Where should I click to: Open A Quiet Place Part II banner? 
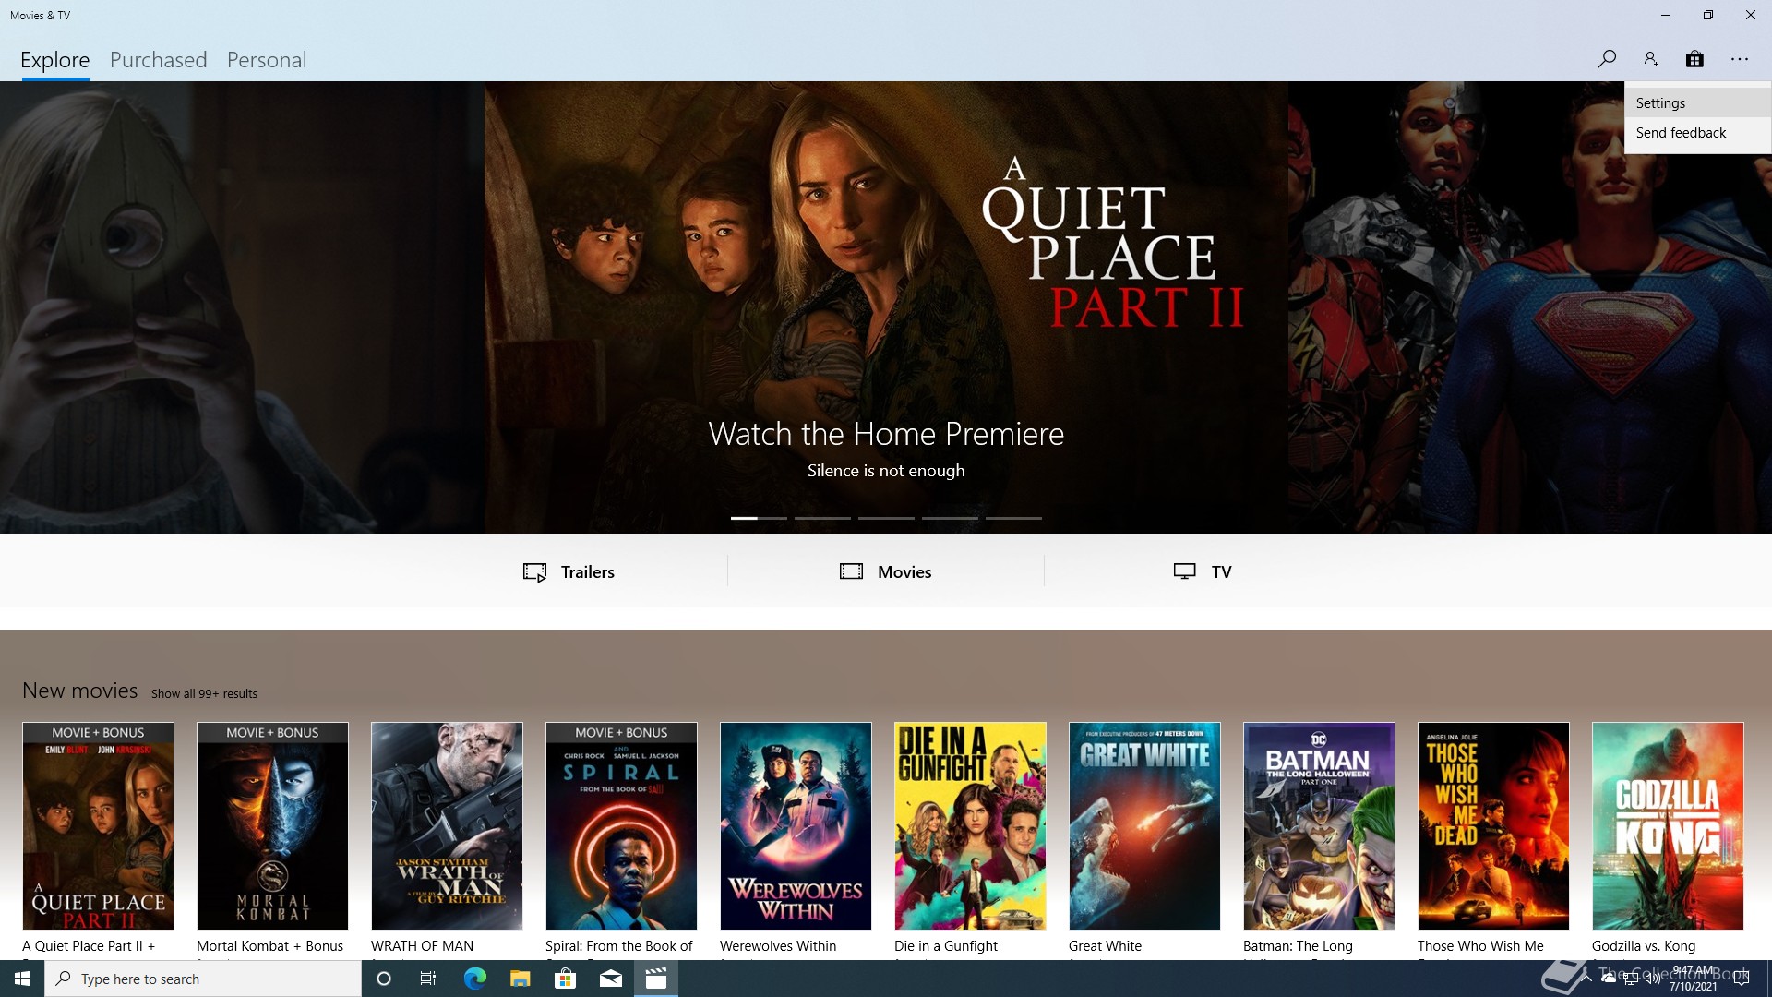tap(886, 307)
